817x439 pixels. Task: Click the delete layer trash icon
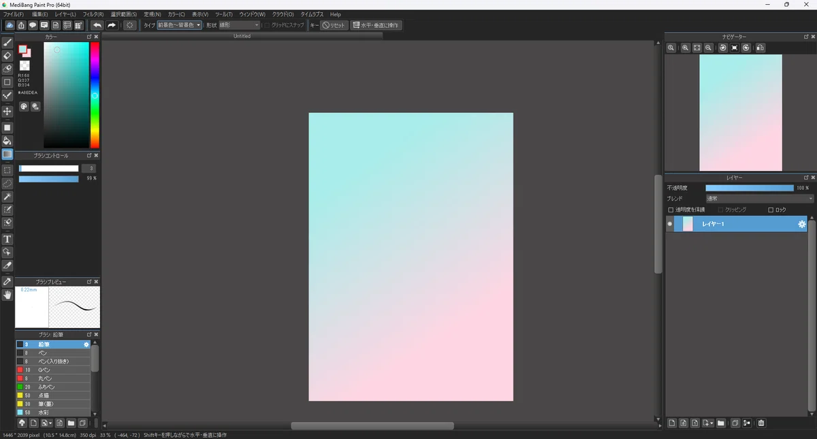761,423
